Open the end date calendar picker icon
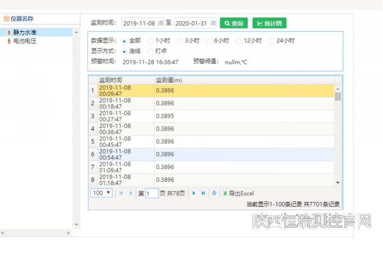 pos(213,23)
